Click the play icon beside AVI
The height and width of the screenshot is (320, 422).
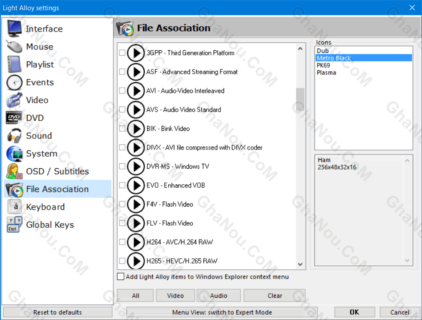coord(136,91)
